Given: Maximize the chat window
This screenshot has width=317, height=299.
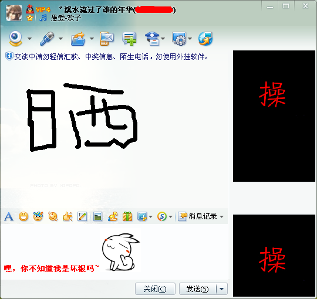Looking at the screenshot, I should 286,6.
